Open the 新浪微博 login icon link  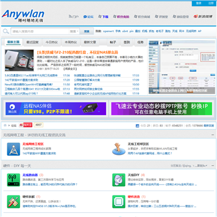203,16
